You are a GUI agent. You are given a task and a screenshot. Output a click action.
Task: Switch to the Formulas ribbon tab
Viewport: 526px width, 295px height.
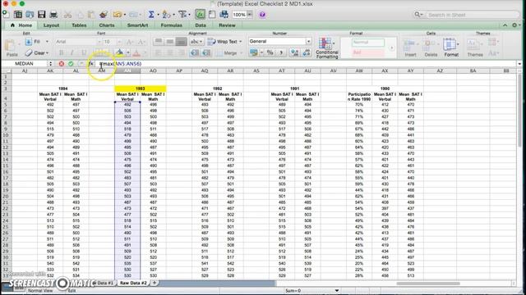pyautogui.click(x=172, y=25)
